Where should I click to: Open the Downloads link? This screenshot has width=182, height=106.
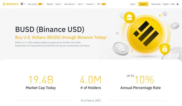pos(156,4)
